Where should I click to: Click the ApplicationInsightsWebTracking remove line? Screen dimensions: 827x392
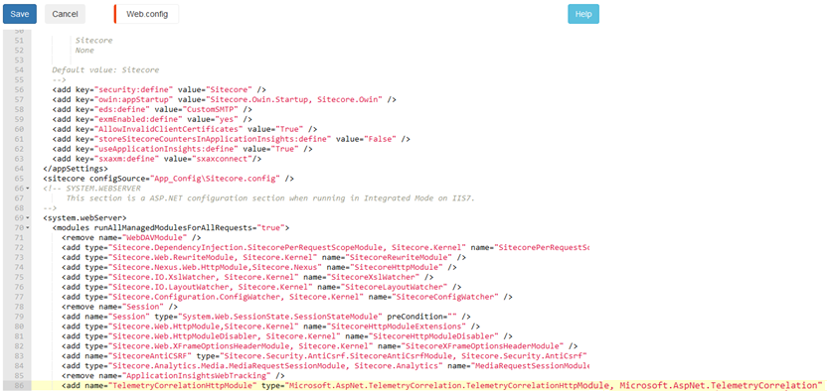coord(173,376)
